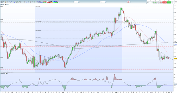Add a green up arrow marker

coord(34,2)
